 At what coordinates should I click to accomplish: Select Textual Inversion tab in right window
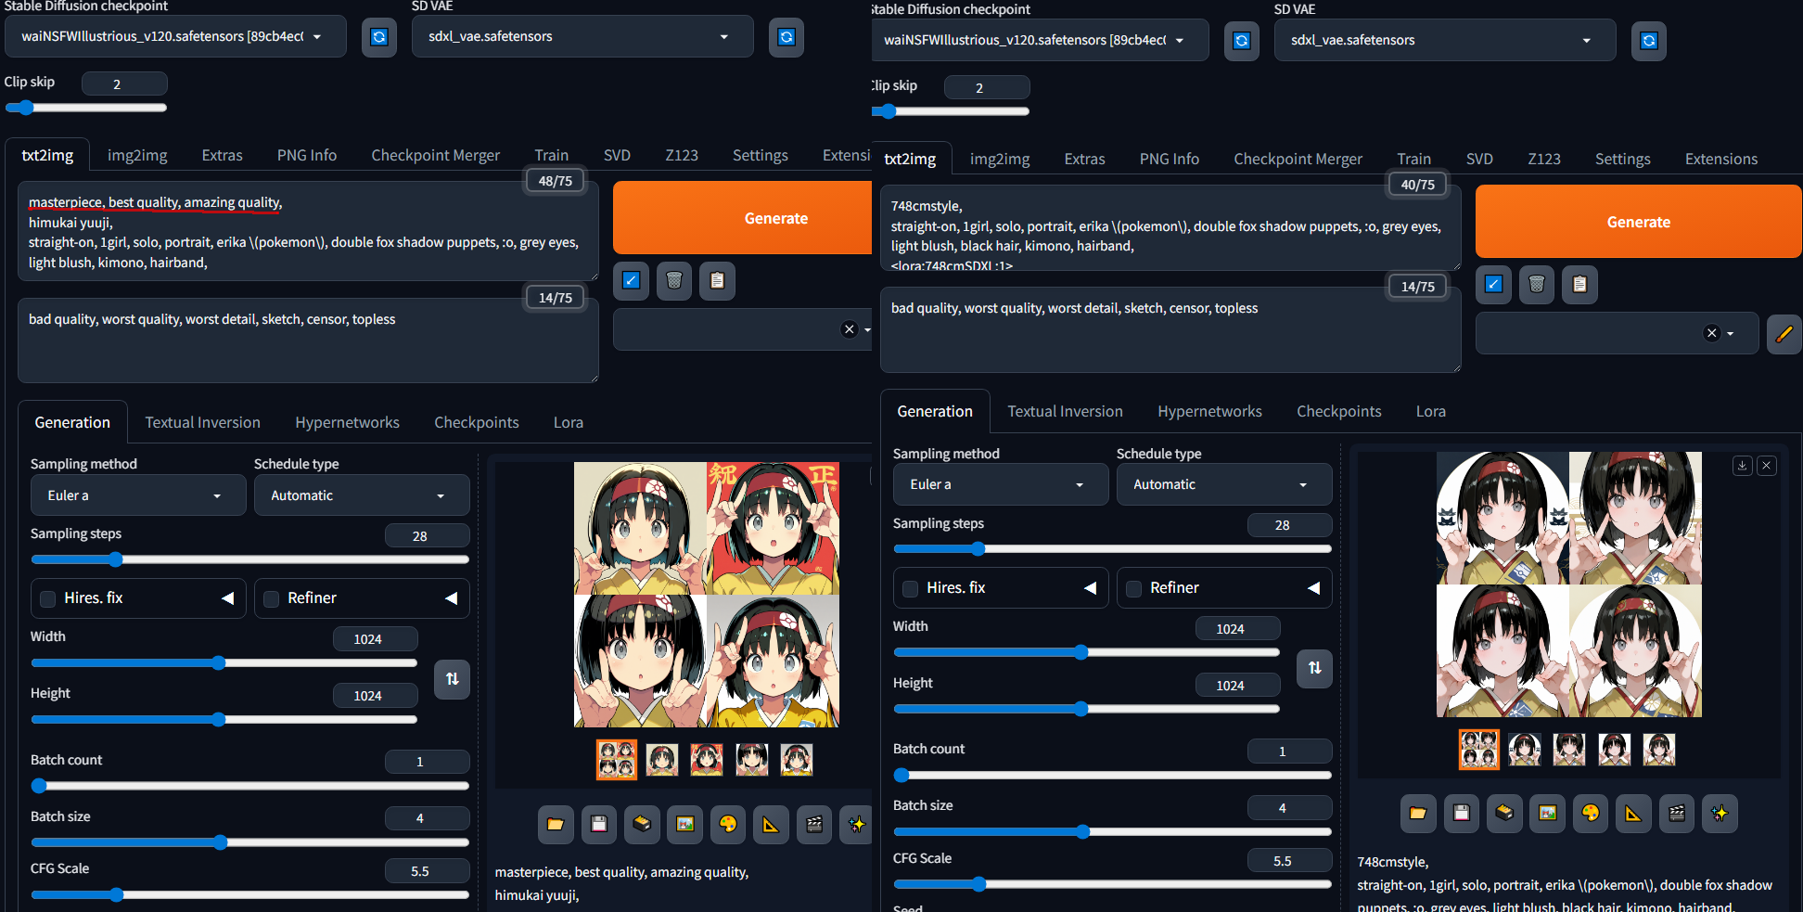[x=1065, y=411]
